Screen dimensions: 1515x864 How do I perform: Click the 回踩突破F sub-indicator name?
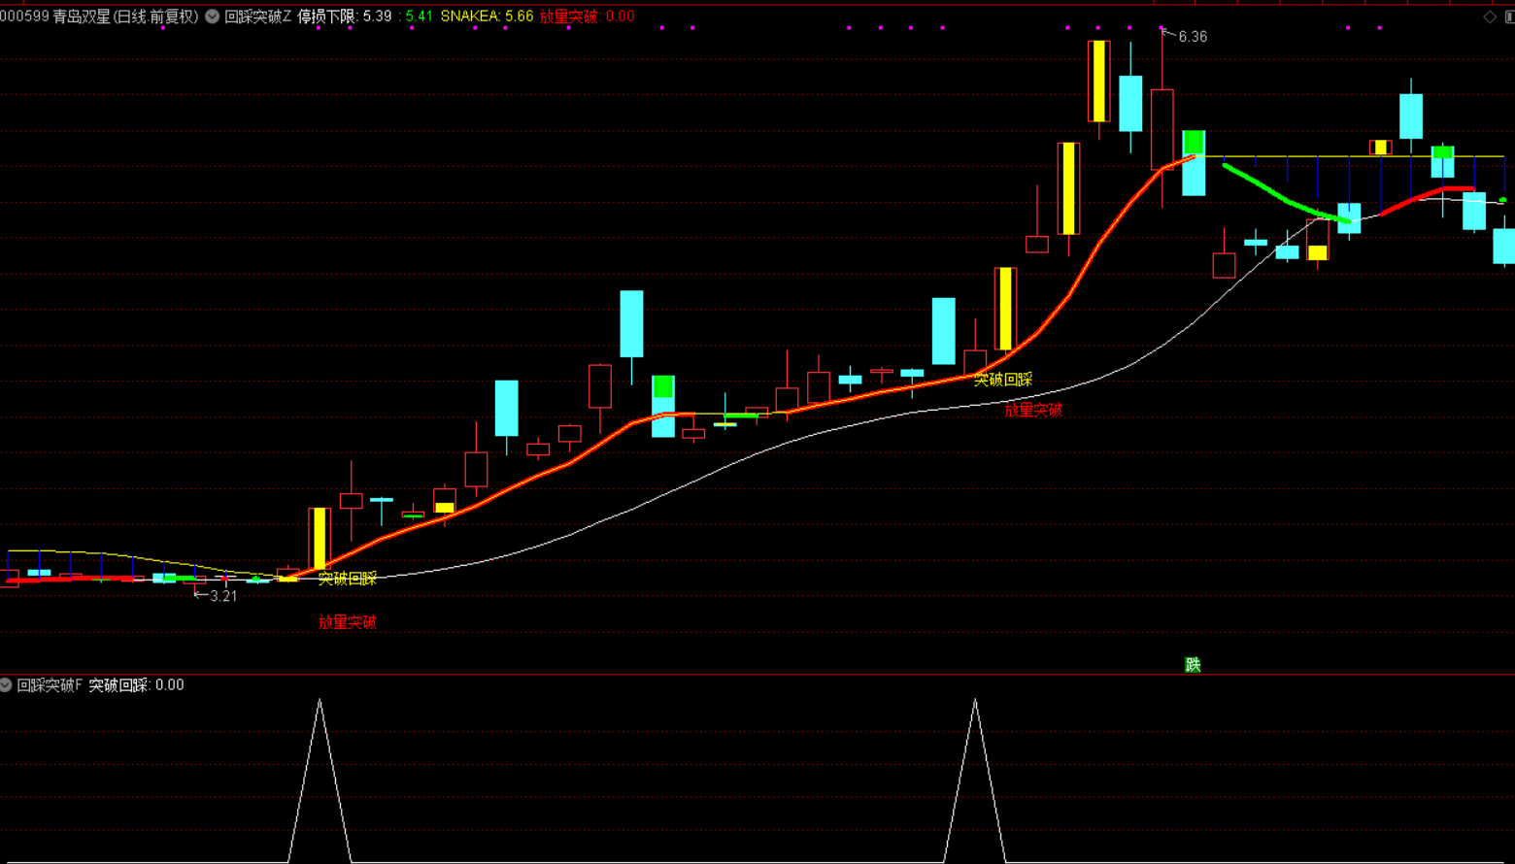[50, 685]
